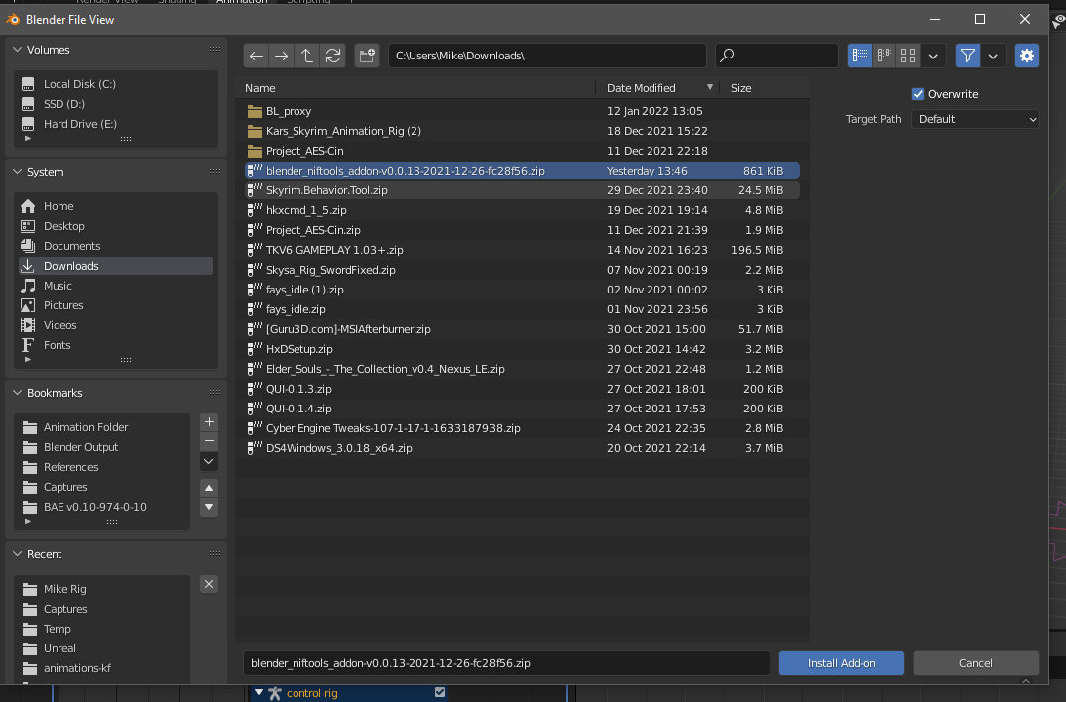Image resolution: width=1066 pixels, height=702 pixels.
Task: Collapse the Volumes panel
Action: tap(18, 50)
